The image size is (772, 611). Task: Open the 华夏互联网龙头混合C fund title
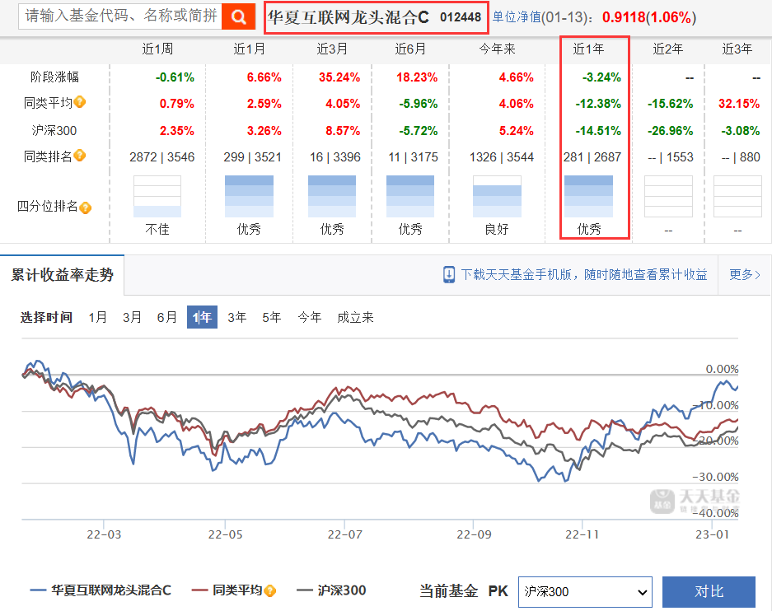[348, 18]
